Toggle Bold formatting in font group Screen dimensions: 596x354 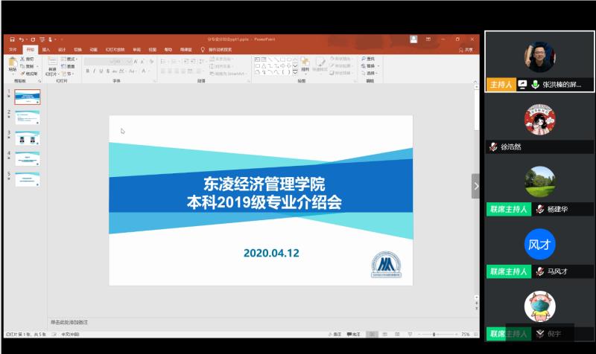tap(87, 71)
